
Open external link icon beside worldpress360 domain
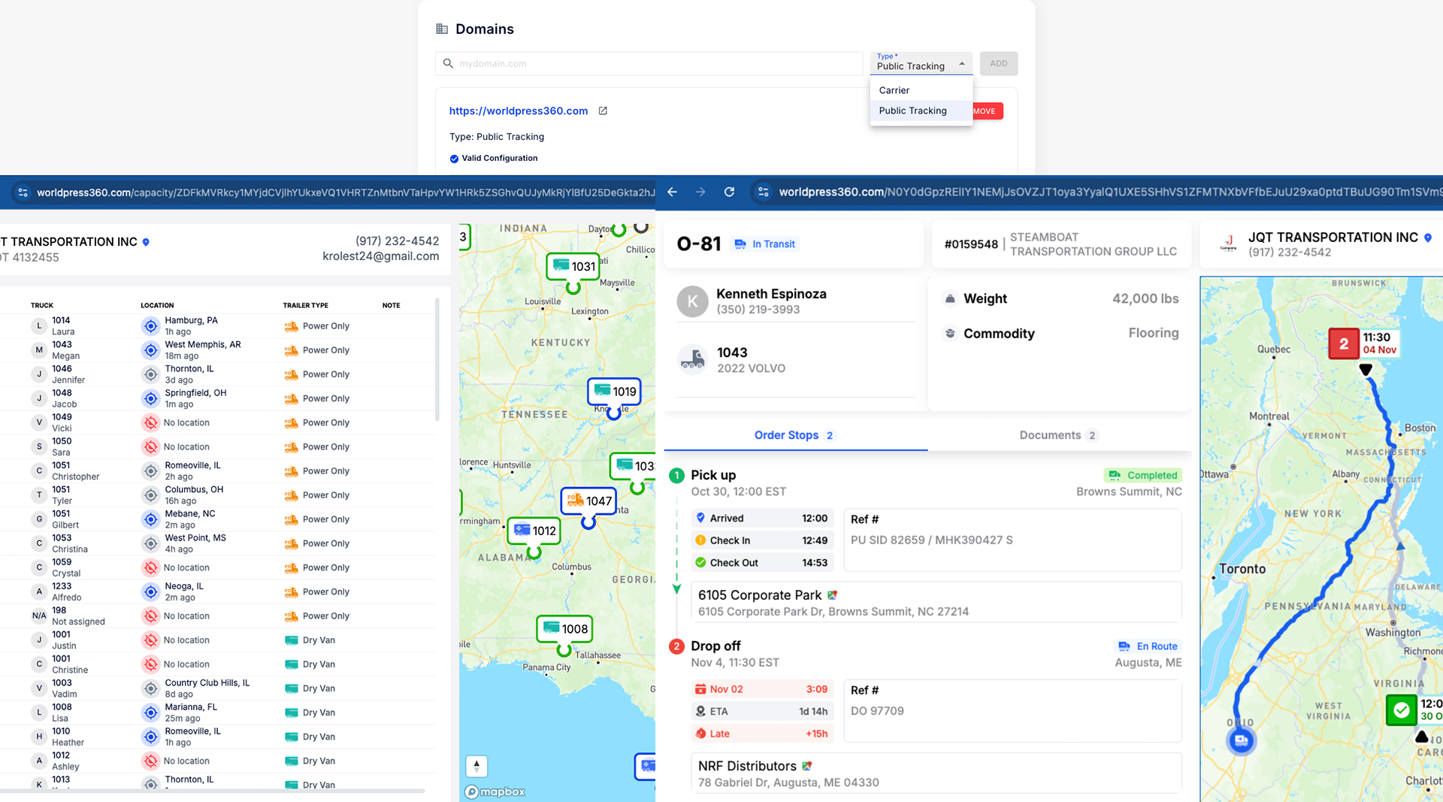(603, 111)
